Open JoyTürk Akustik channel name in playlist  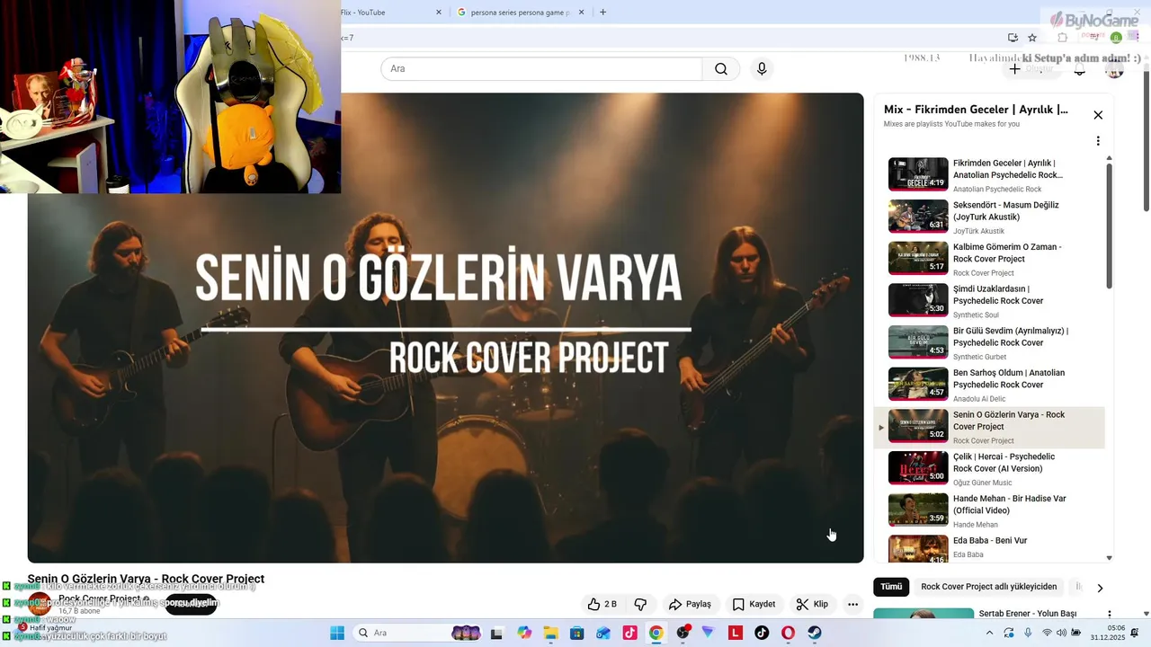pyautogui.click(x=978, y=231)
